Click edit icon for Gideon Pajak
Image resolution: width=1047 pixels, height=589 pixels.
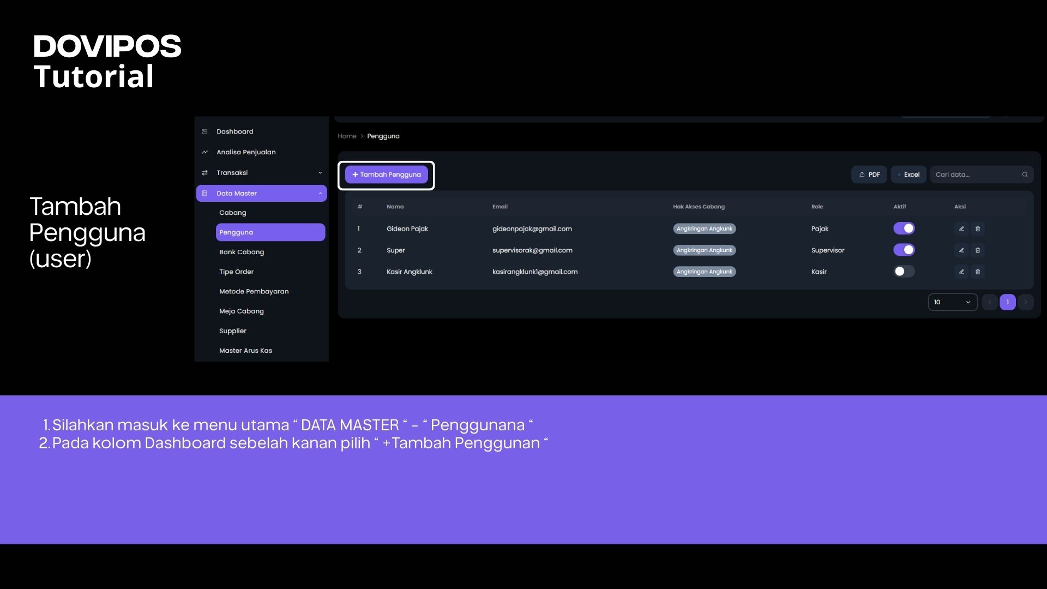click(x=961, y=229)
